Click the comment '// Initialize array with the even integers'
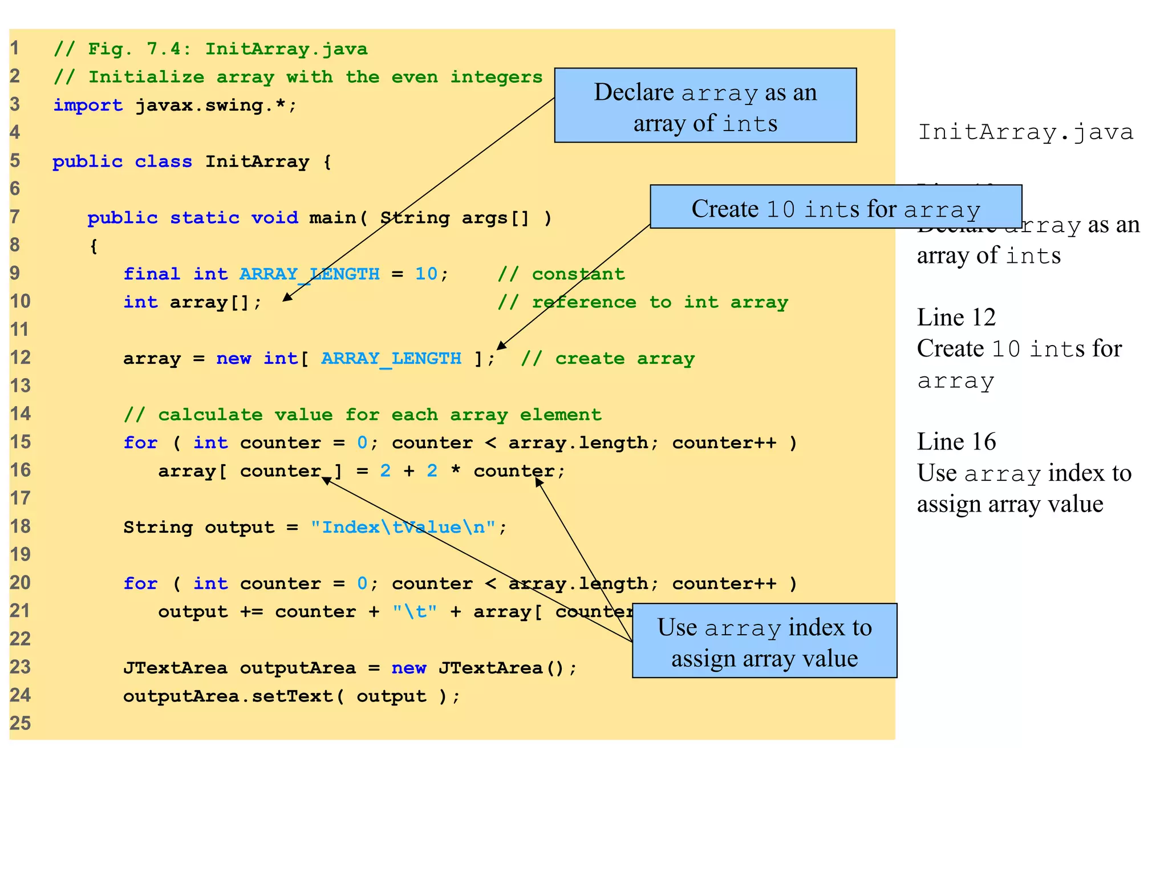 298,77
